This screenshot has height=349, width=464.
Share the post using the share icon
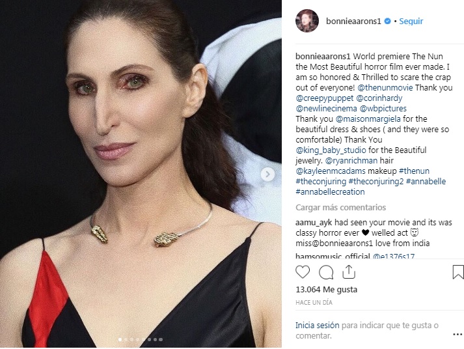(349, 272)
